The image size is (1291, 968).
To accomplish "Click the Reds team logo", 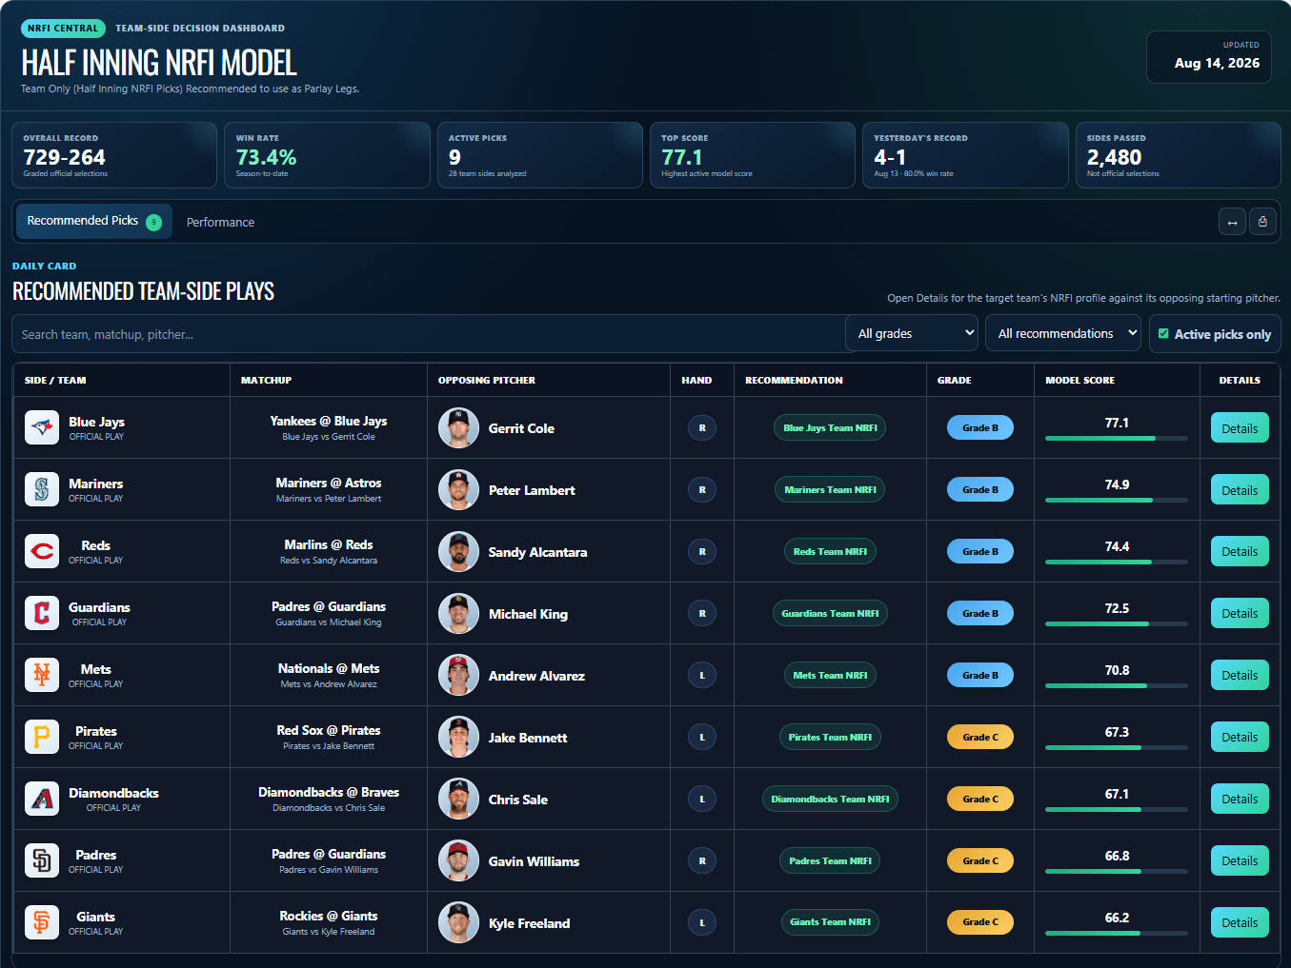I will (42, 551).
